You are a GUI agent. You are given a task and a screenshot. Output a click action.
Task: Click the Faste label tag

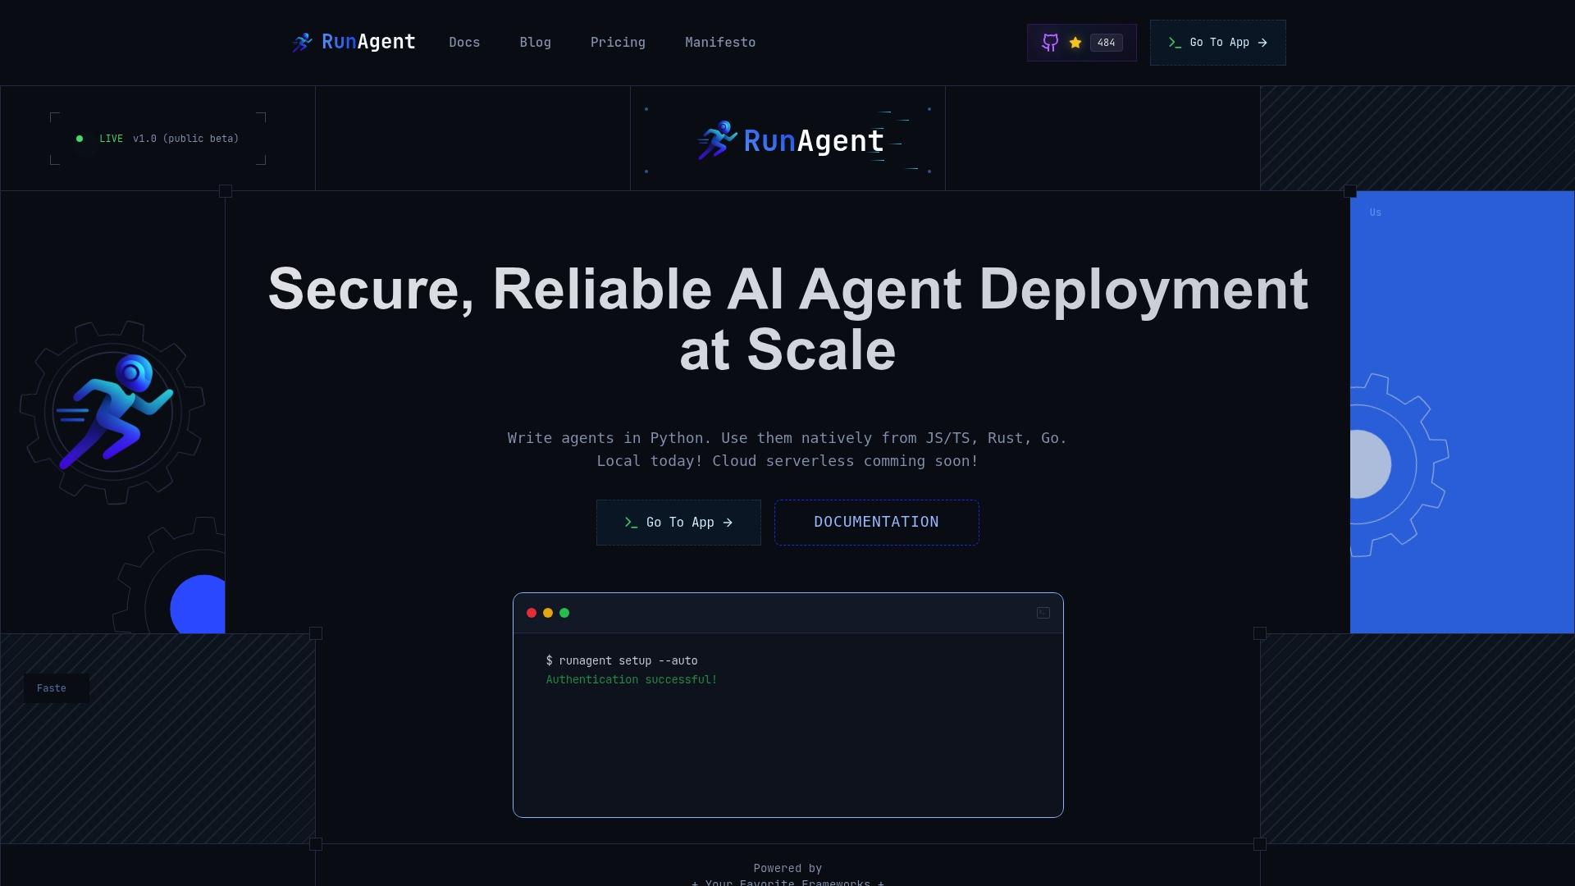(56, 688)
